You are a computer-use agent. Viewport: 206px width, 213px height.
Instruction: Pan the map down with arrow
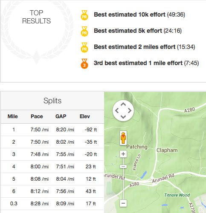coord(123,117)
